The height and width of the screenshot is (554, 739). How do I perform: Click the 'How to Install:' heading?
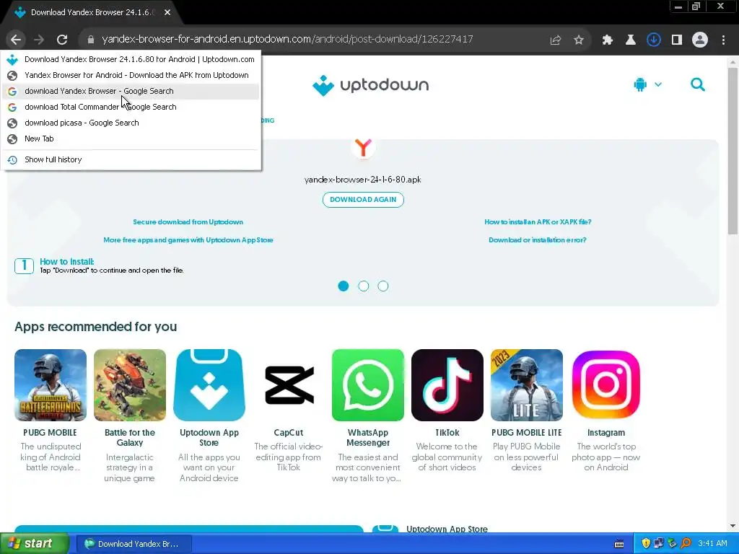(x=67, y=261)
